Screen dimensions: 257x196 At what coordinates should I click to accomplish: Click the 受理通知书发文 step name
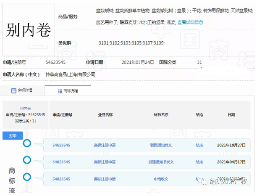(x=161, y=162)
